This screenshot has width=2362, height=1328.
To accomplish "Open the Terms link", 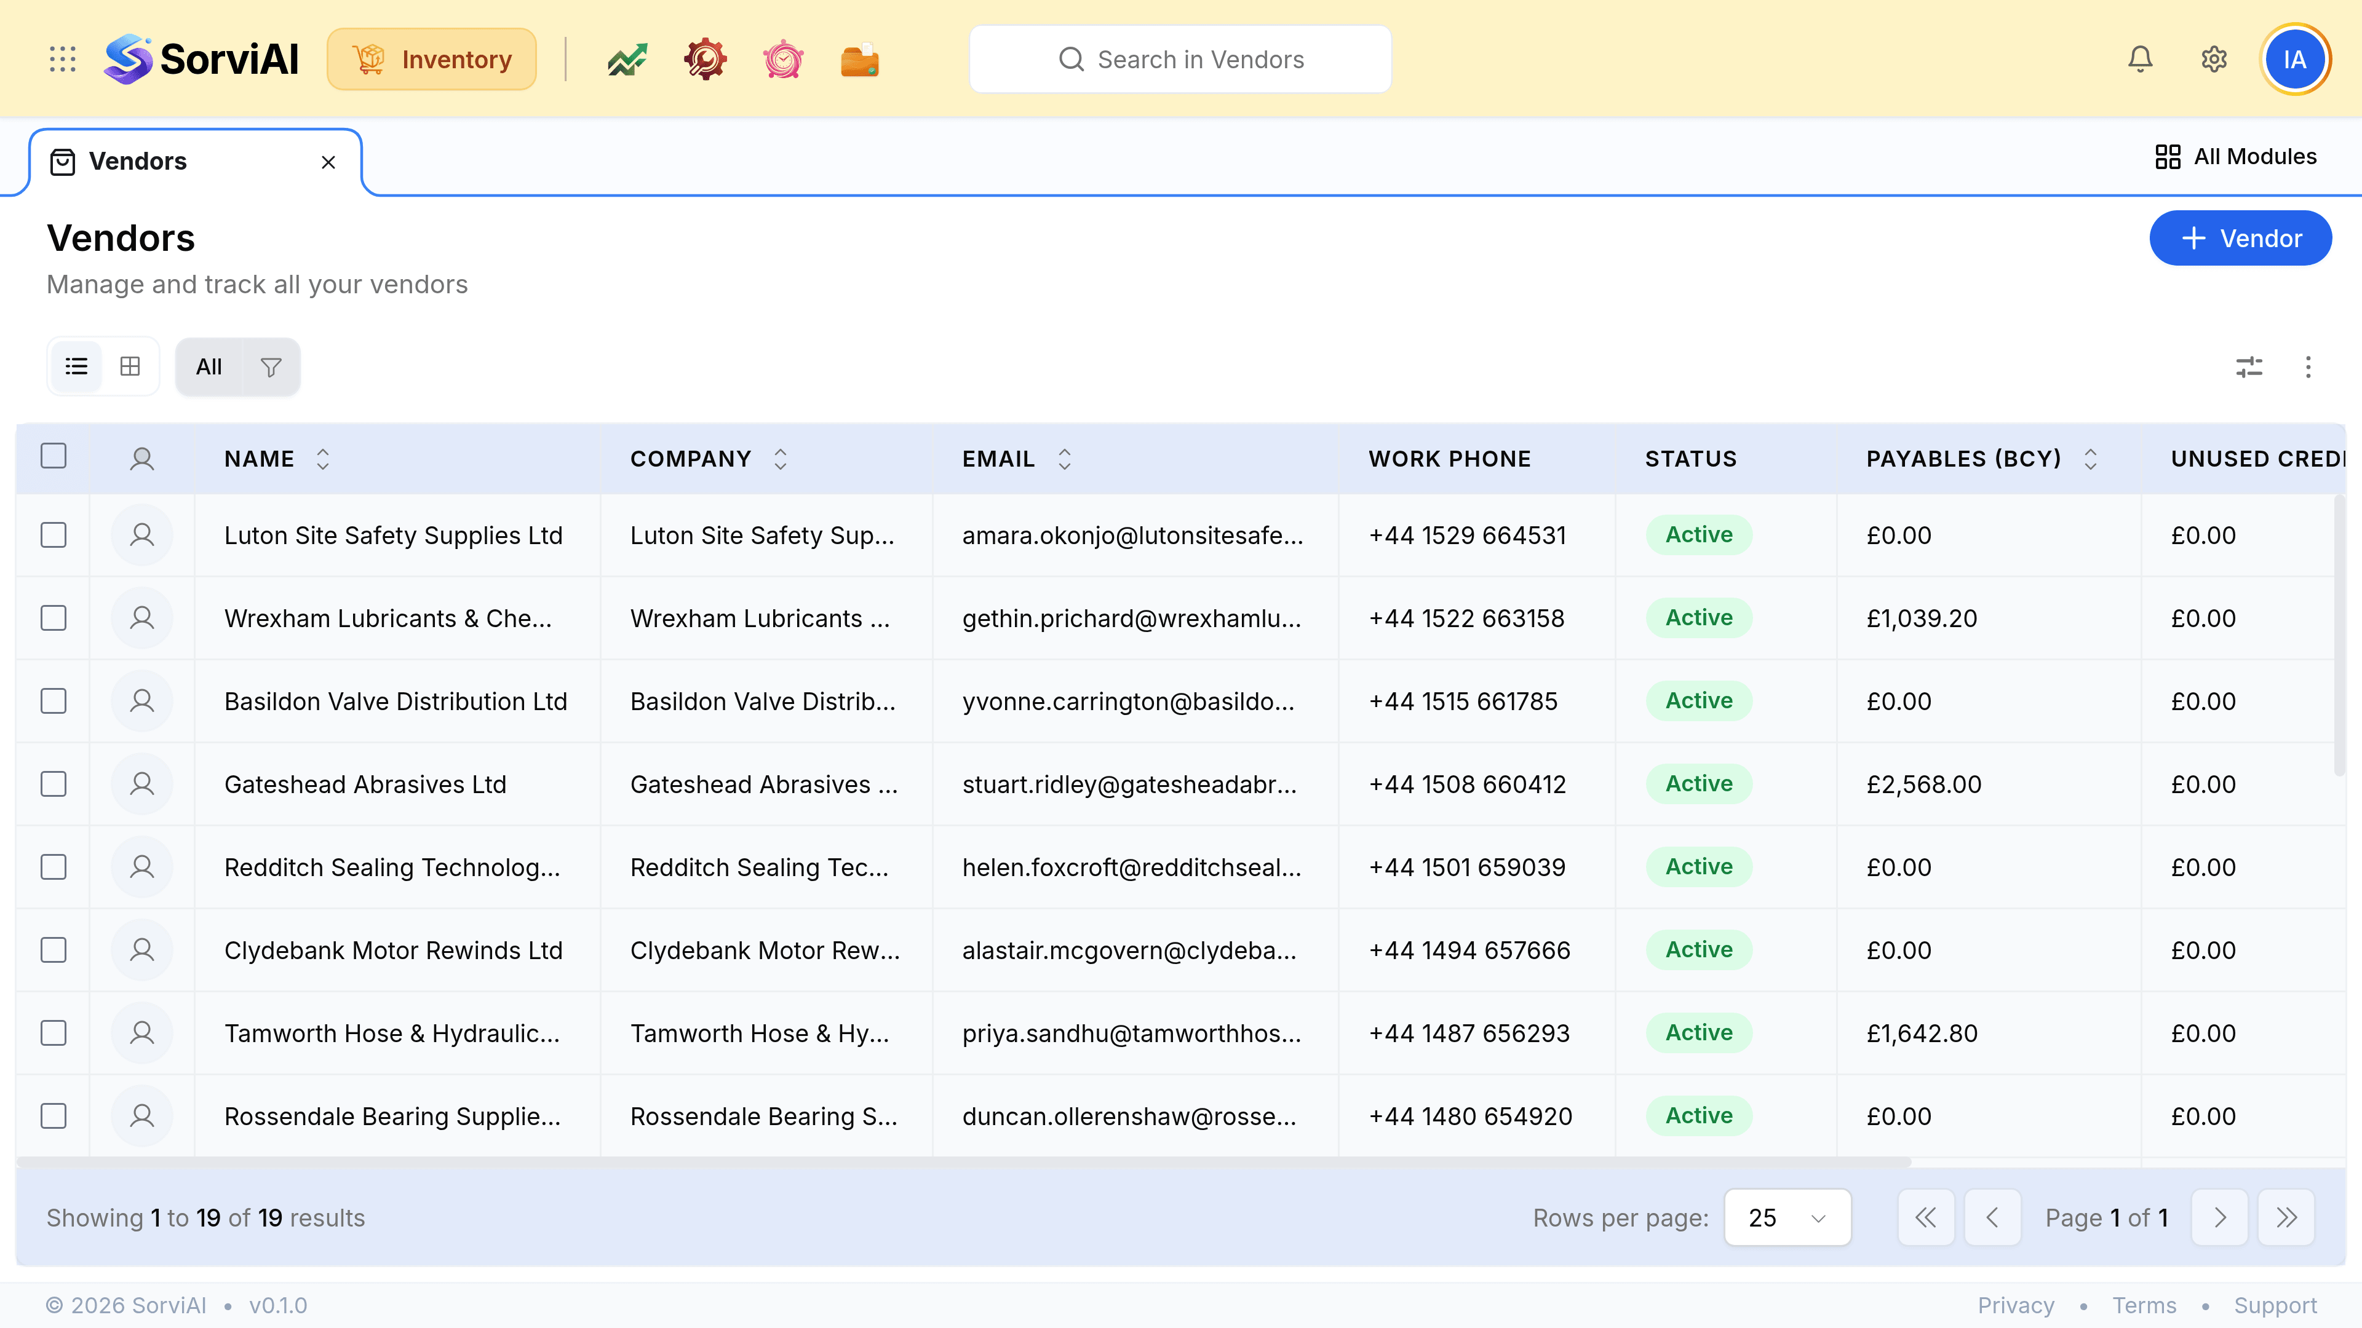I will coord(2144,1305).
